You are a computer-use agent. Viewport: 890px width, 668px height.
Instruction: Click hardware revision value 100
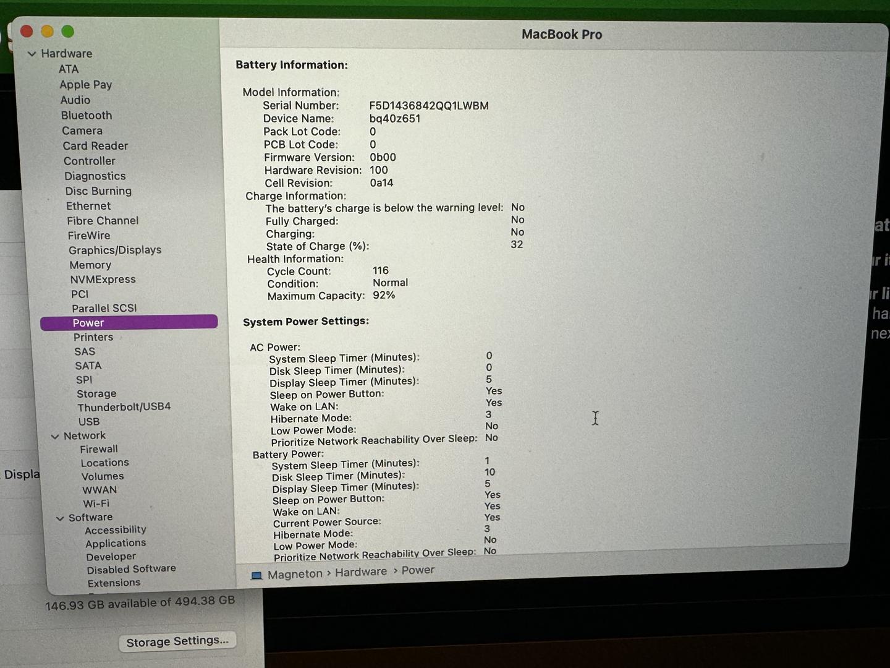(379, 170)
